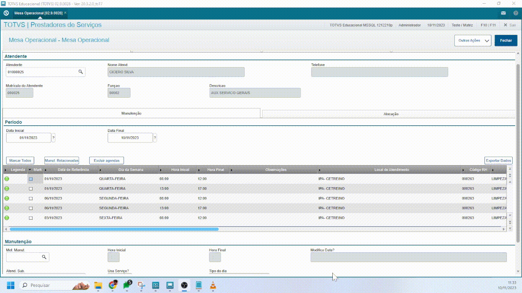Image resolution: width=522 pixels, height=293 pixels.
Task: Click the Data Final date field
Action: [x=130, y=138]
